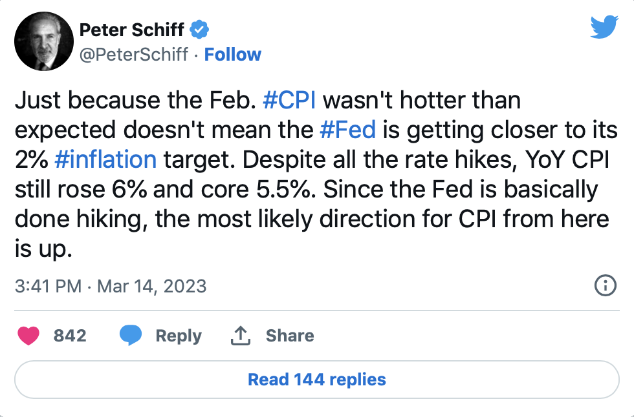The width and height of the screenshot is (634, 417).
Task: Open the #Fed hashtag link
Action: pyautogui.click(x=348, y=130)
